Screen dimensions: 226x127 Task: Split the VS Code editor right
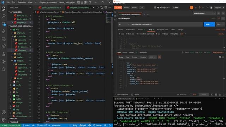click(106, 7)
